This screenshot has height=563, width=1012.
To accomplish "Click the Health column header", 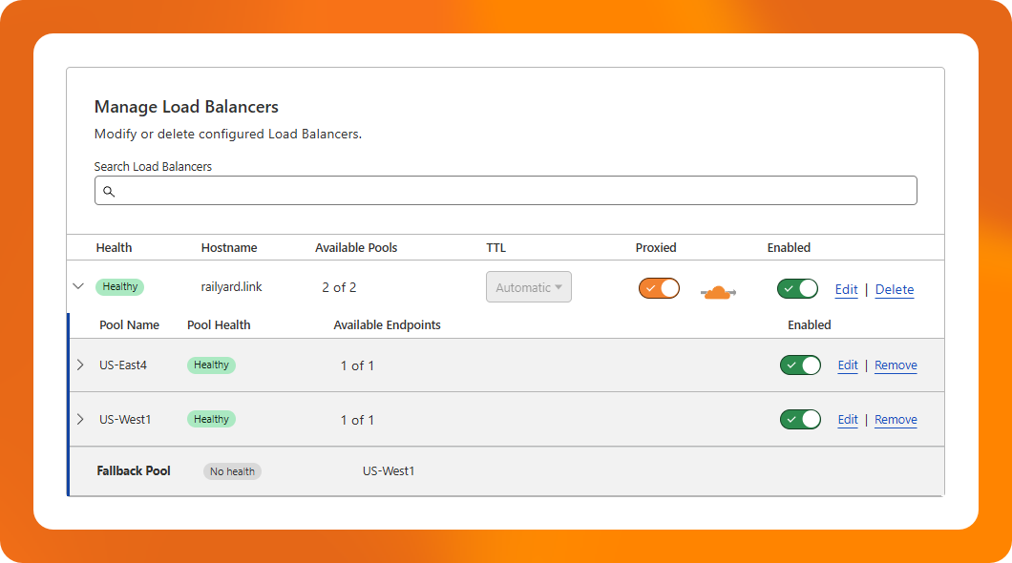I will [x=114, y=248].
